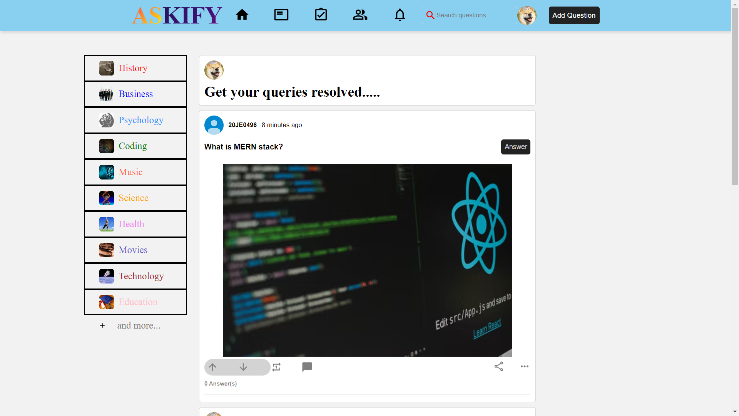Image resolution: width=739 pixels, height=416 pixels.
Task: Downvote the MERN stack question
Action: 243,367
